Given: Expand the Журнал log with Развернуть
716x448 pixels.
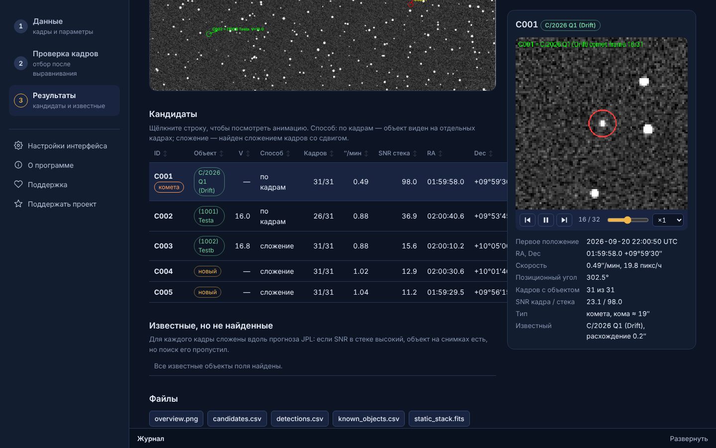Looking at the screenshot, I should coord(689,439).
